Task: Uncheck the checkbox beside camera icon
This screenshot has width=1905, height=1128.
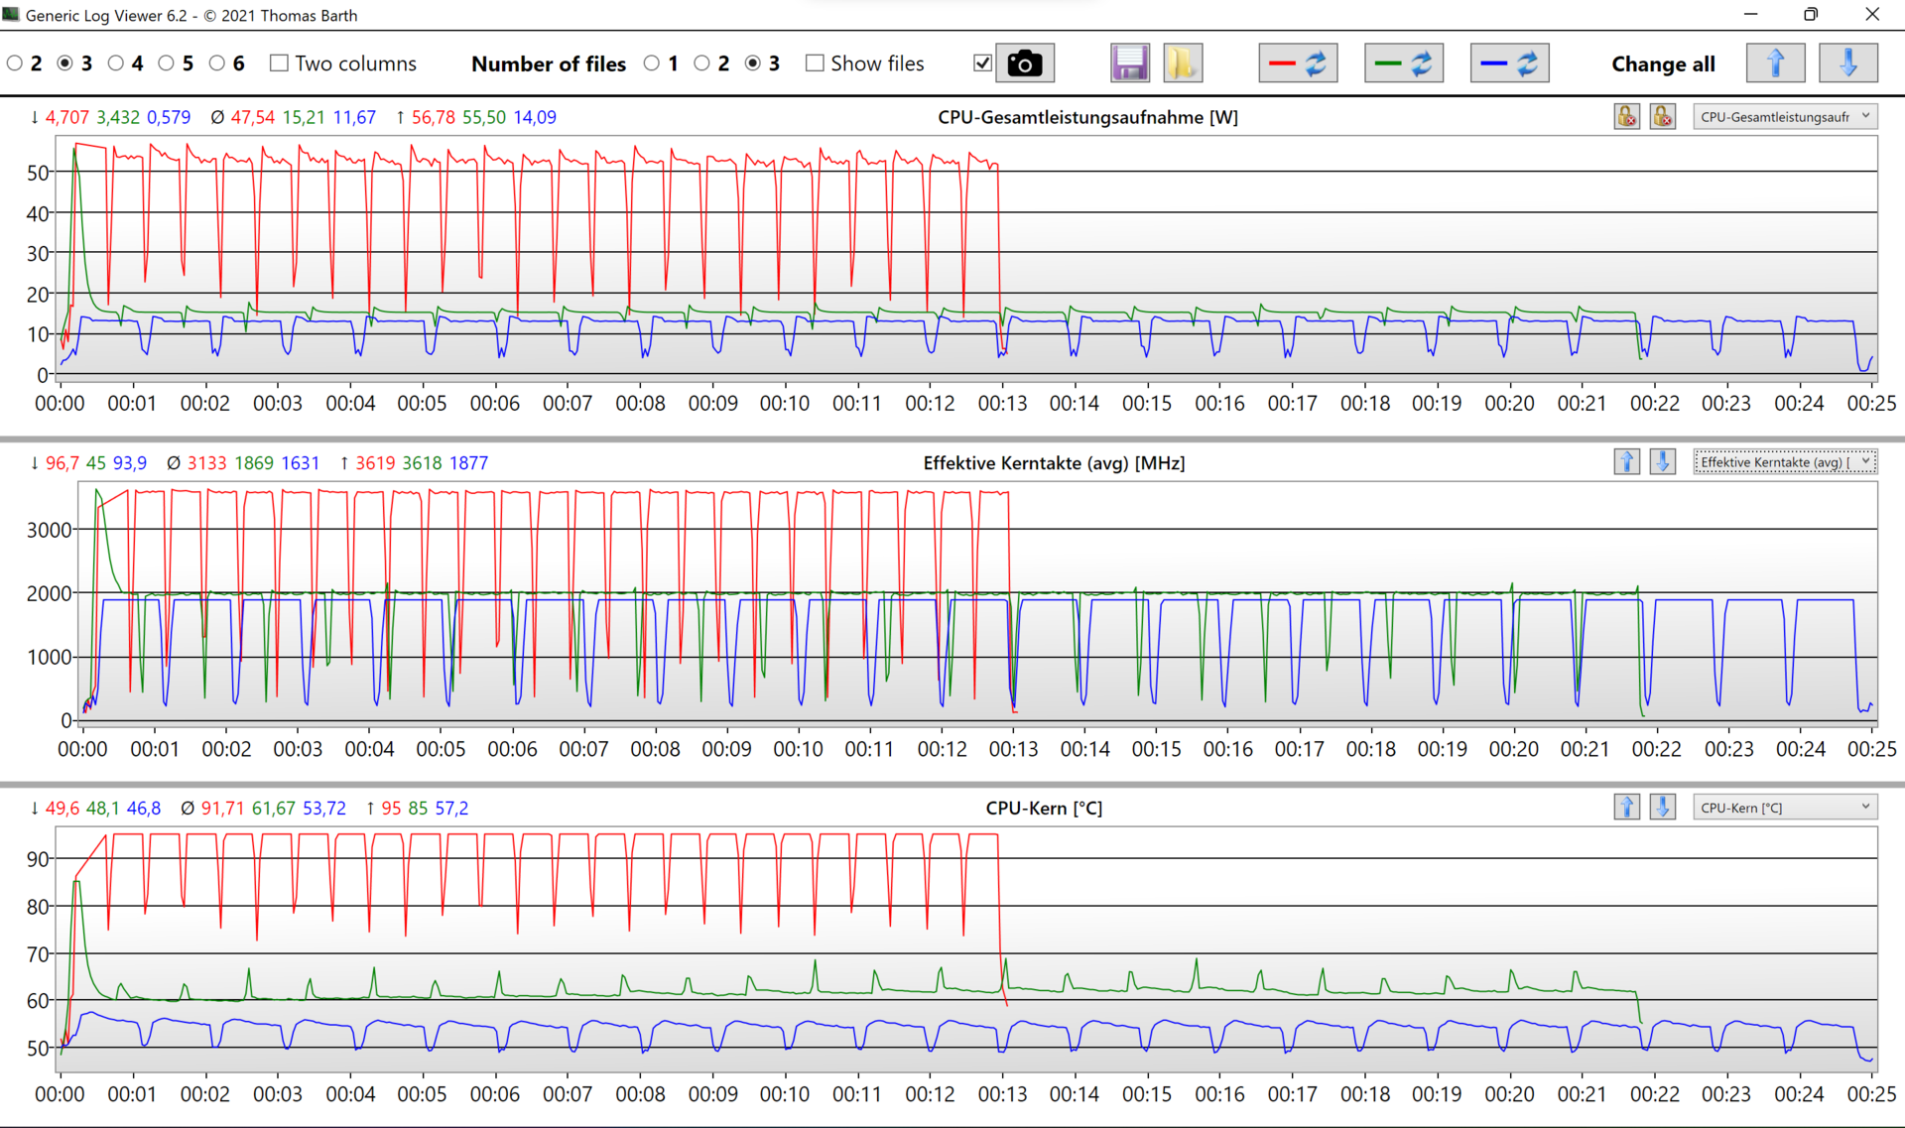Action: (982, 63)
